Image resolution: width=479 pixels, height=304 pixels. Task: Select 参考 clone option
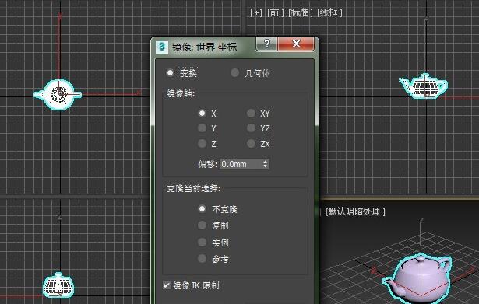pyautogui.click(x=202, y=259)
